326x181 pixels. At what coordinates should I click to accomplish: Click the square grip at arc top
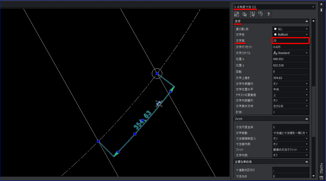coord(157,73)
